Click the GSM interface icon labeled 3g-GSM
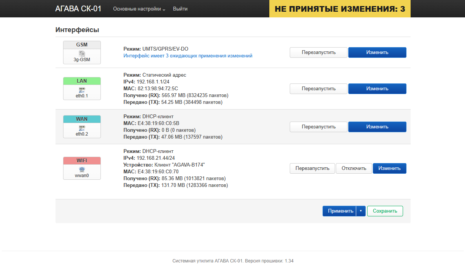The width and height of the screenshot is (465, 270). point(82,54)
